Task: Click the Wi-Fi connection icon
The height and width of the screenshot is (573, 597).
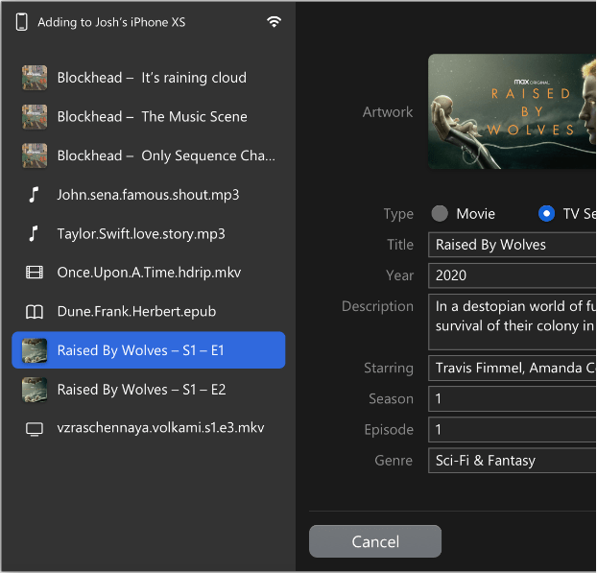Action: 274,22
